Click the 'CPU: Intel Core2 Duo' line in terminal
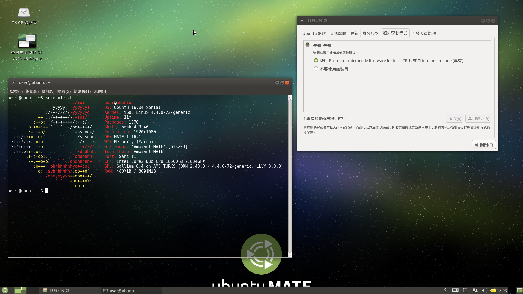This screenshot has height=294, width=523. click(154, 161)
